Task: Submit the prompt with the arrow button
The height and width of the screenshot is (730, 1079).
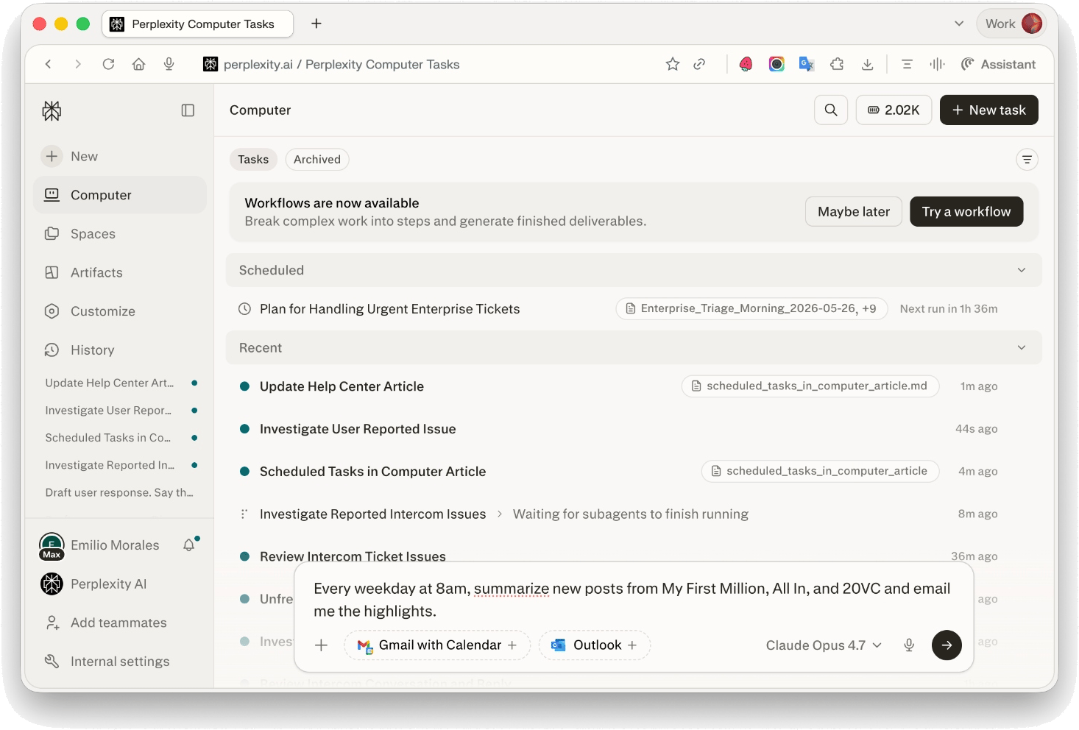Action: 947,645
